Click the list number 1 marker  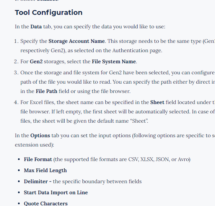[x=16, y=41]
